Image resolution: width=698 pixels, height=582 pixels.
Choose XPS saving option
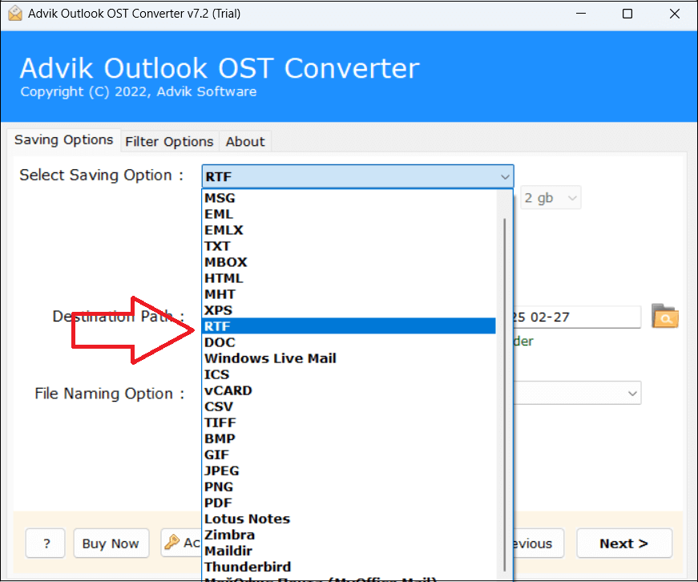click(x=349, y=310)
